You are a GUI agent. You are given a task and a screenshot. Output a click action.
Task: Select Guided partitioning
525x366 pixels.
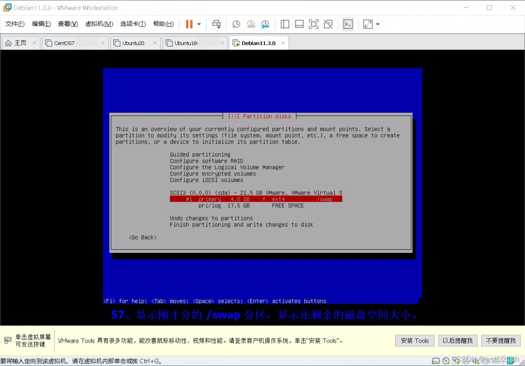(200, 155)
